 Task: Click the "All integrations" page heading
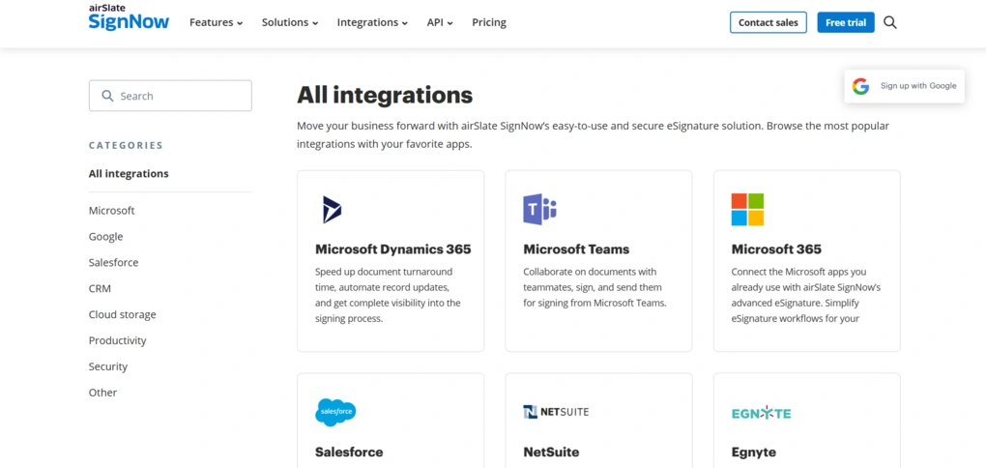click(385, 96)
